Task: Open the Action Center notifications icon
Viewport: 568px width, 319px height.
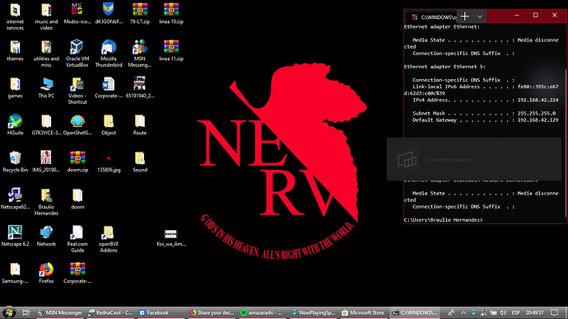Action: pos(554,312)
